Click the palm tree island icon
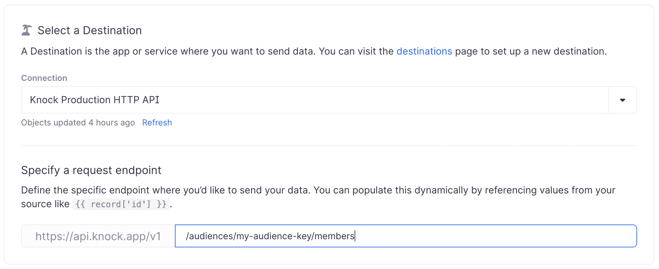The image size is (659, 269). 26,30
